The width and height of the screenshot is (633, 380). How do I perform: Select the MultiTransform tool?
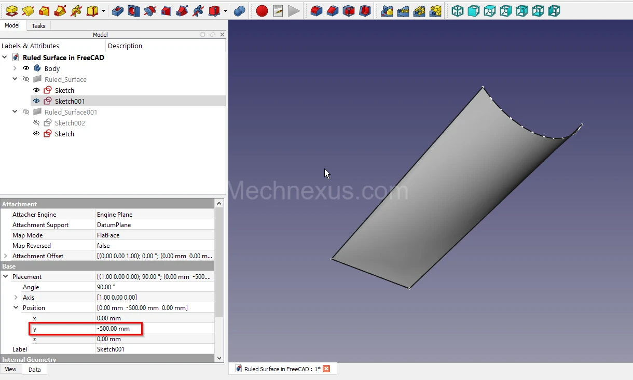(x=435, y=10)
